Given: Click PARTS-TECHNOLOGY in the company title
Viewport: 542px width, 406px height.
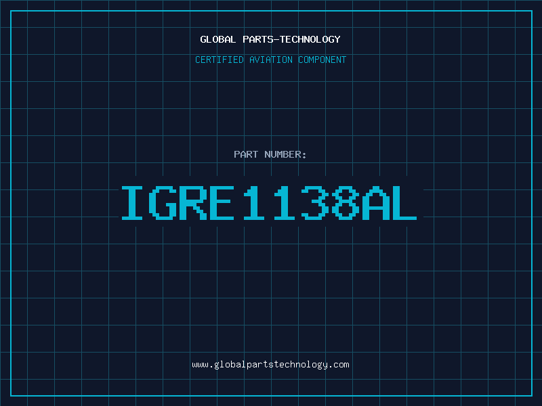Looking at the screenshot, I should (291, 39).
